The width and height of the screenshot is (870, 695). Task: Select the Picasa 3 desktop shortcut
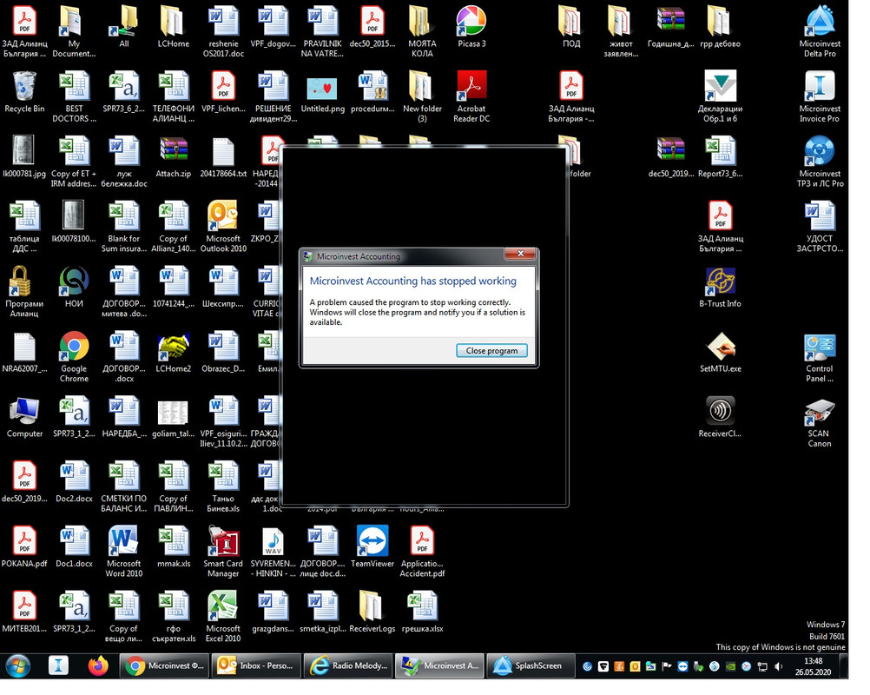click(471, 28)
